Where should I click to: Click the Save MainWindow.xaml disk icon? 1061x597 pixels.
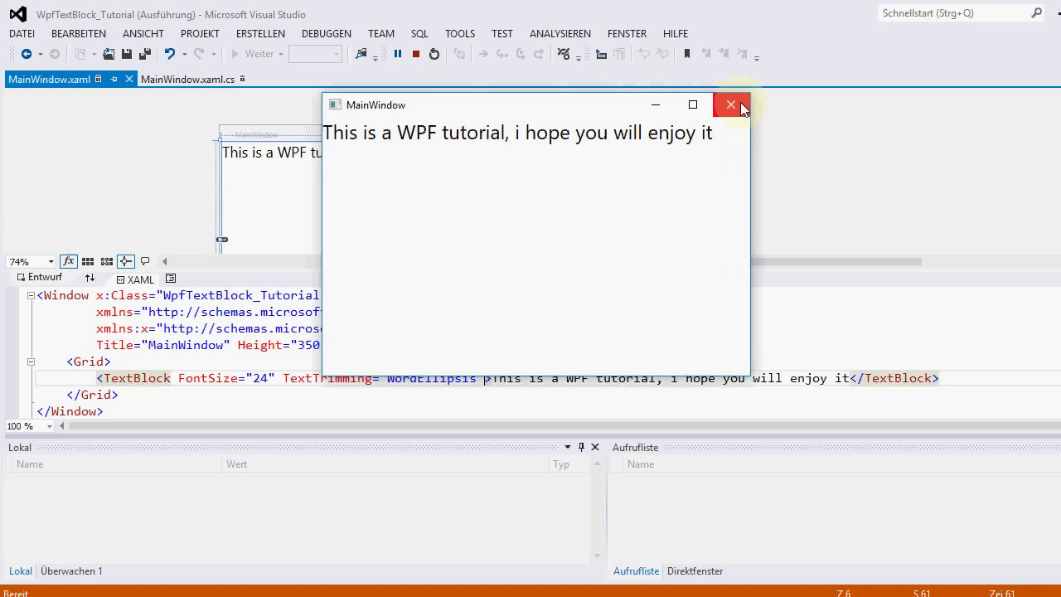point(127,54)
